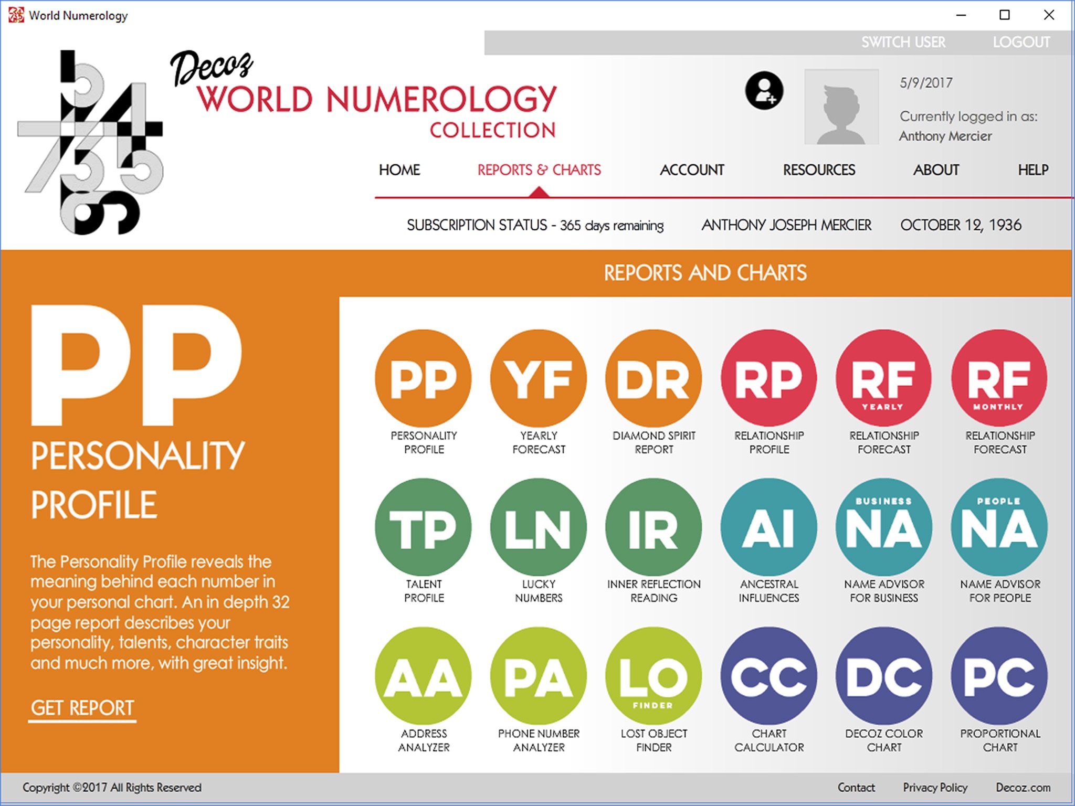Image resolution: width=1075 pixels, height=806 pixels.
Task: Click the NAME ADVISOR FOR BUSINESS label
Action: (x=884, y=591)
